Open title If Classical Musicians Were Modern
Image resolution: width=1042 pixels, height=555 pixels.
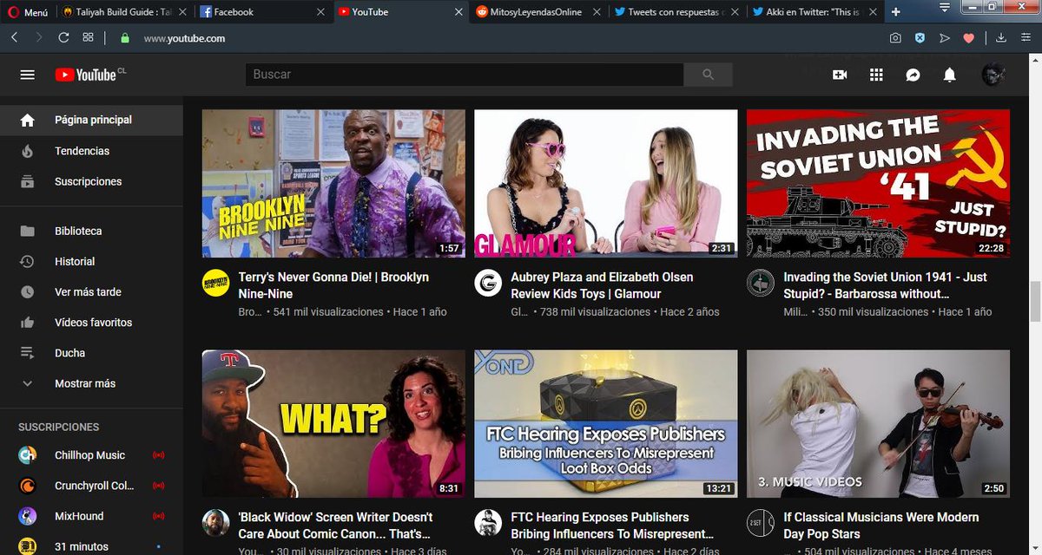(881, 526)
